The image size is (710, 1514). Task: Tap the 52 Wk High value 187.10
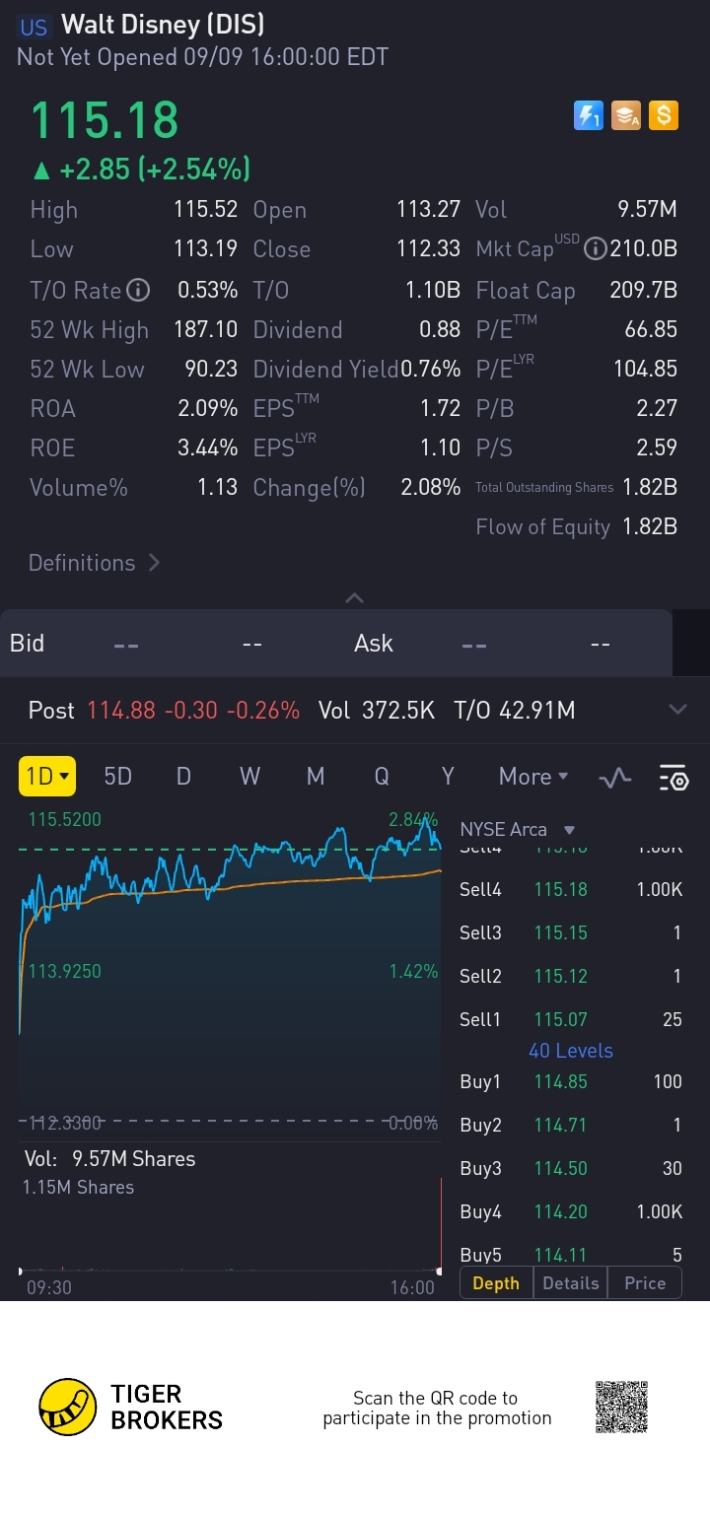206,329
